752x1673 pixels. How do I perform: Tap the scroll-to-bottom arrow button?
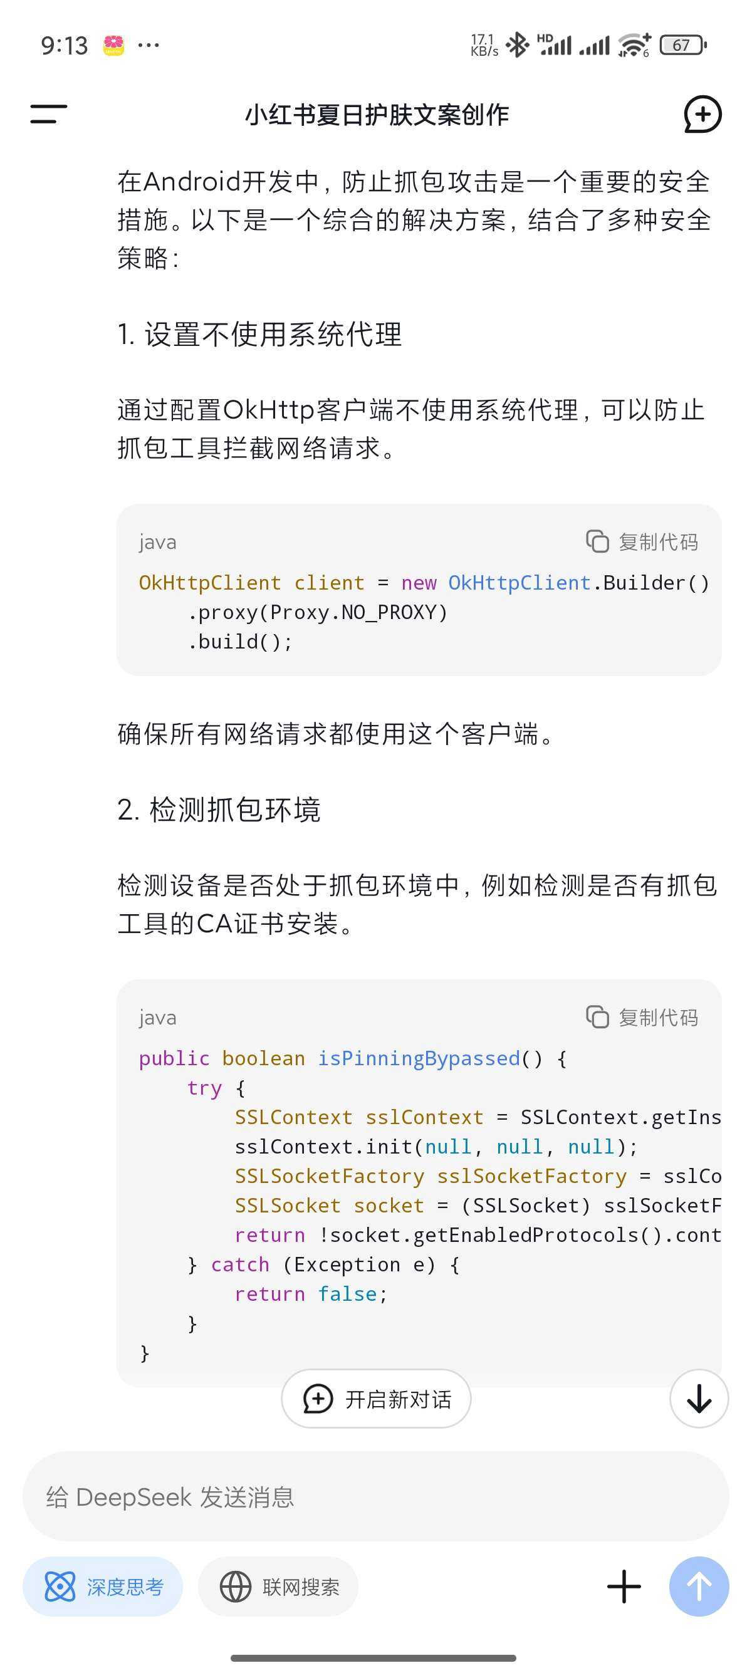(x=699, y=1399)
